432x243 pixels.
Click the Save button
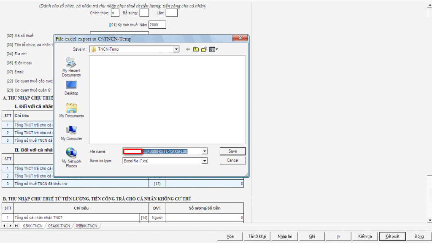[232, 151]
